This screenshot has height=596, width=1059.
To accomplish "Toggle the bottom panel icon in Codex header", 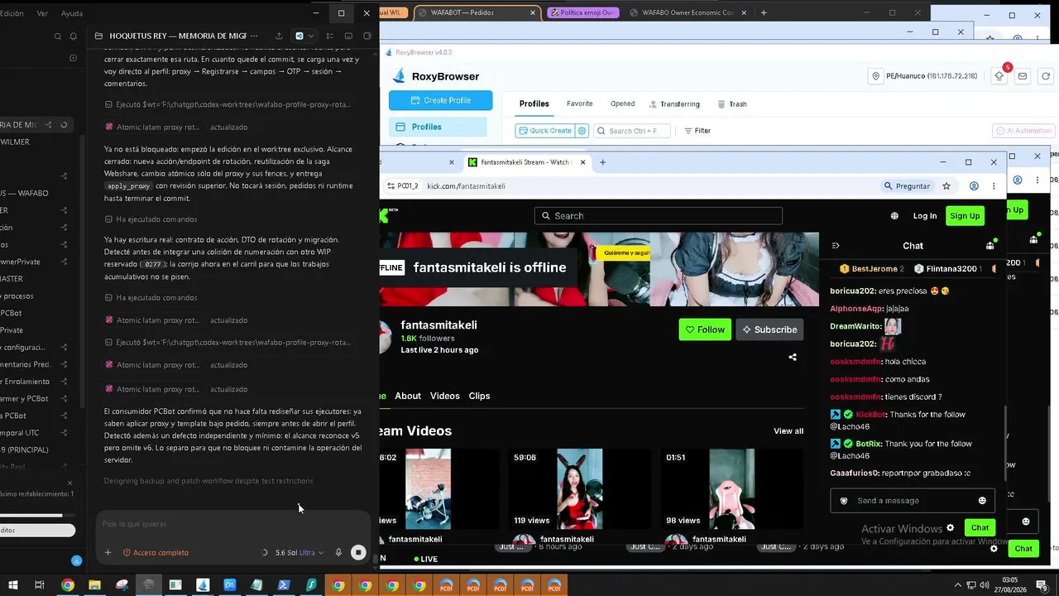I will pyautogui.click(x=347, y=36).
